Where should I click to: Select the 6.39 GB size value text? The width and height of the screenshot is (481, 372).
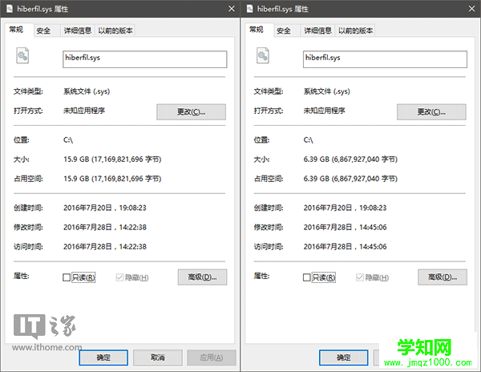pos(350,160)
